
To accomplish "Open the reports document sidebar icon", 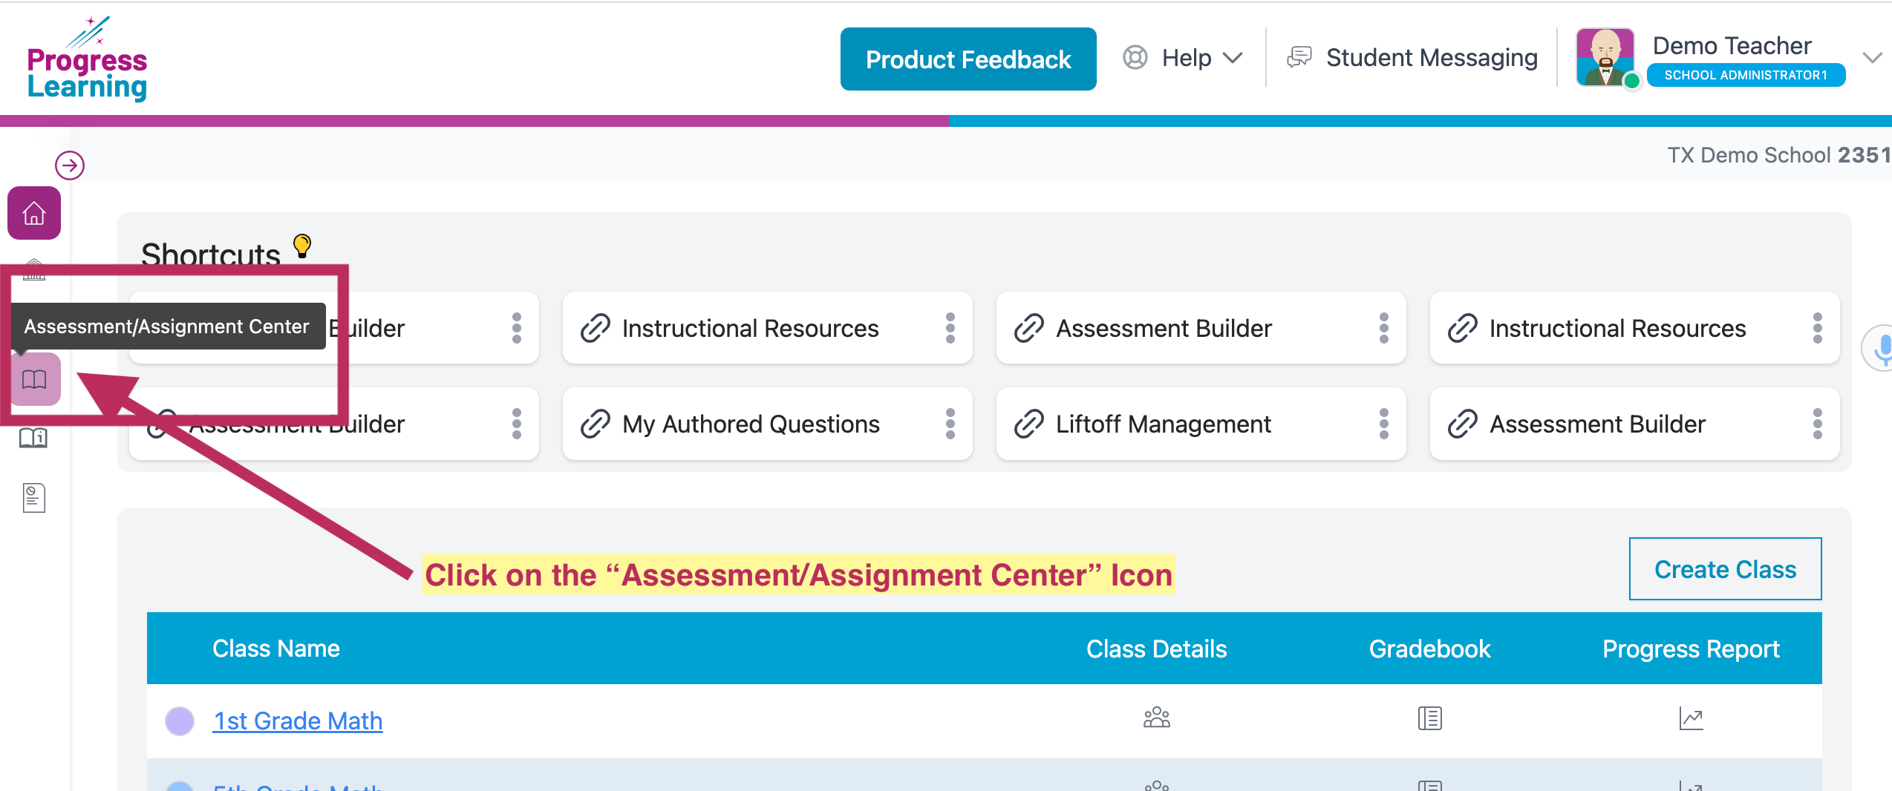I will point(34,498).
